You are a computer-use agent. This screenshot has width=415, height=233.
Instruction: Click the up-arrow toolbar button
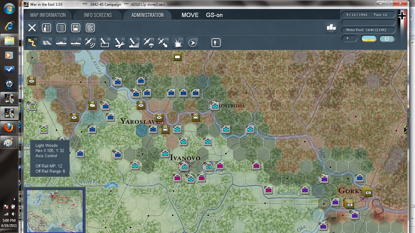click(216, 42)
